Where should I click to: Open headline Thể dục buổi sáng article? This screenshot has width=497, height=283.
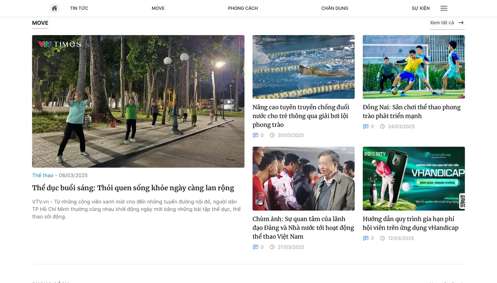tap(133, 188)
